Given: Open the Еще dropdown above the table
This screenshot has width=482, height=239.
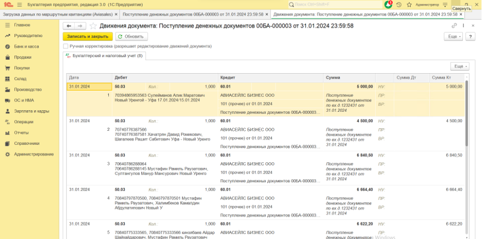Looking at the screenshot, I should pyautogui.click(x=460, y=66).
